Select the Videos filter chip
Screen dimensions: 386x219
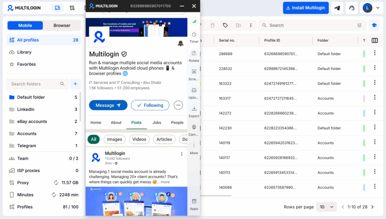(139, 139)
